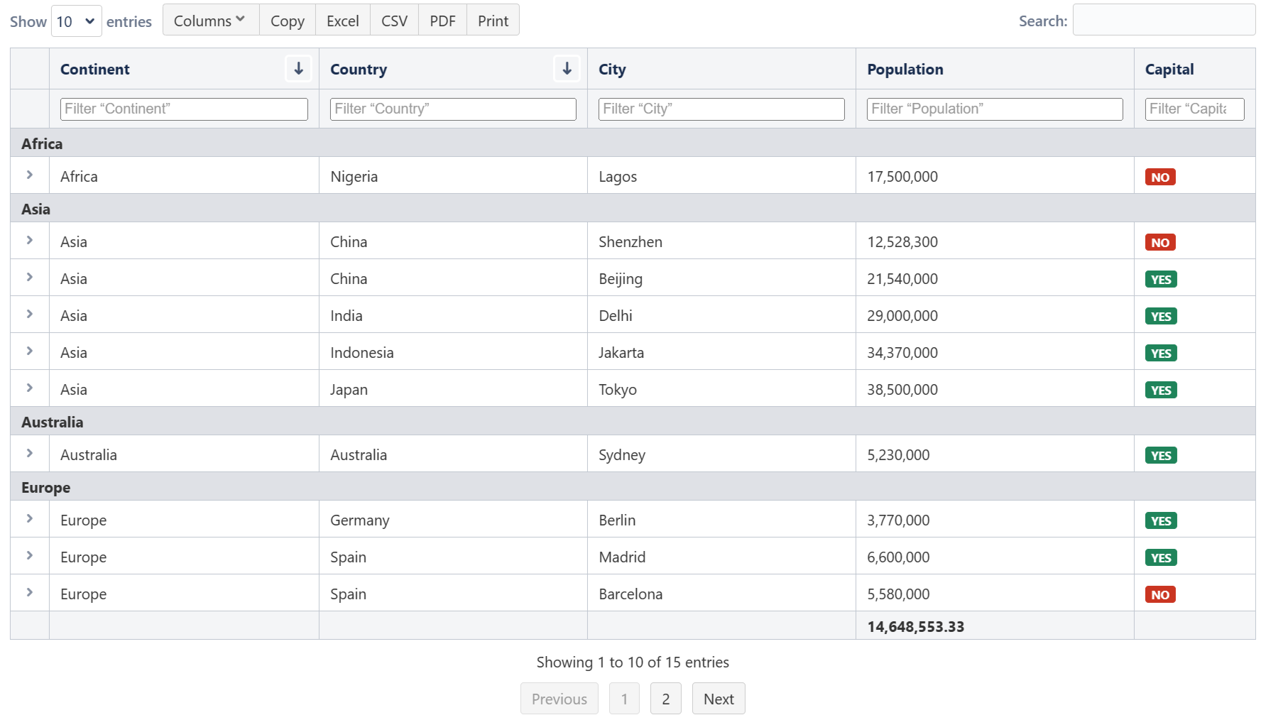
Task: Expand the Madrid row chevron
Action: point(30,556)
